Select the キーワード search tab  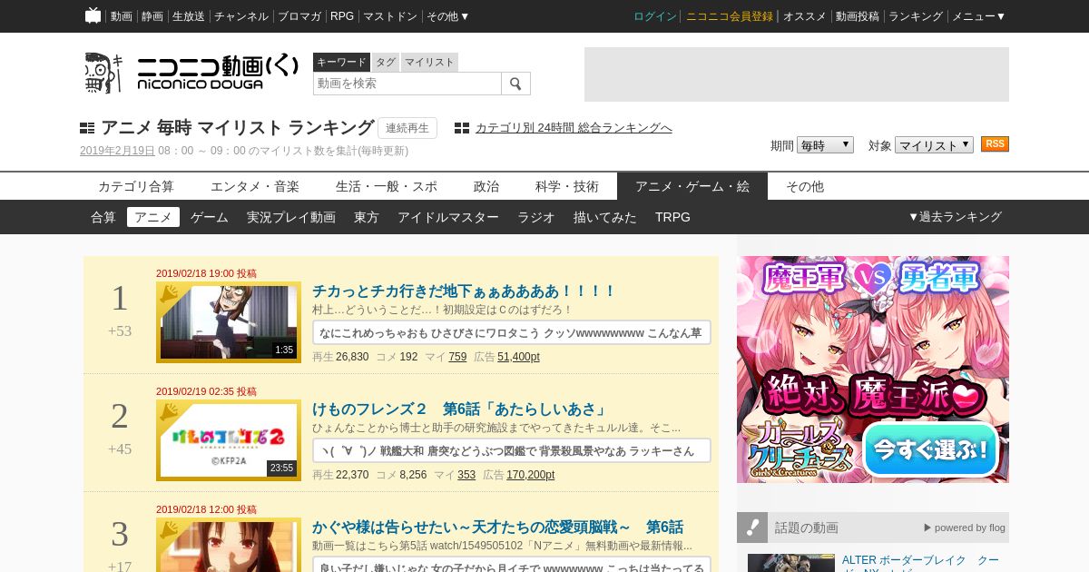[341, 62]
